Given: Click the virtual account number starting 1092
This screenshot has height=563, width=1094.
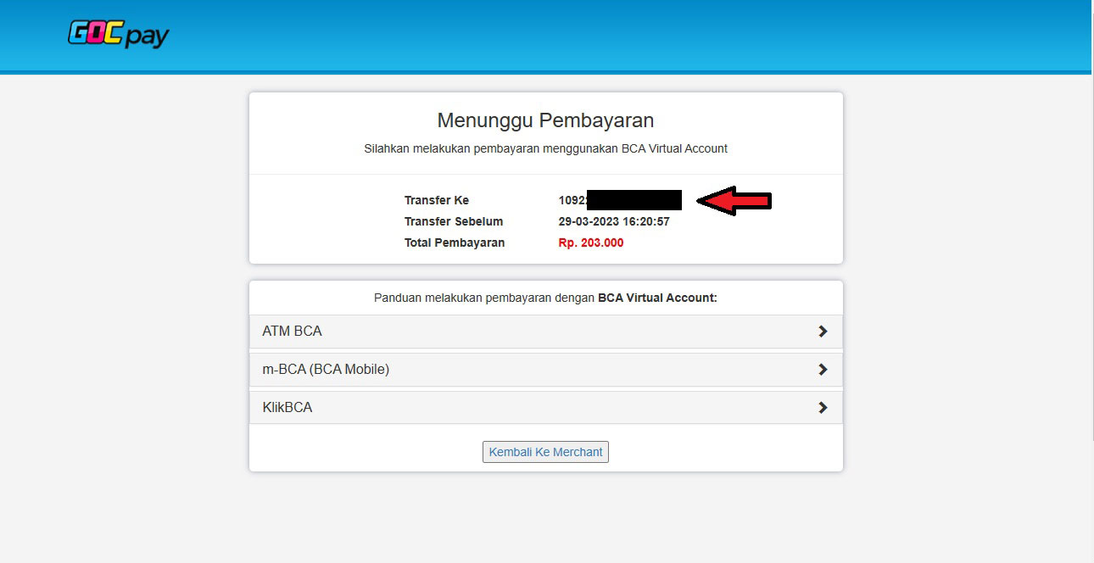Looking at the screenshot, I should pyautogui.click(x=620, y=200).
